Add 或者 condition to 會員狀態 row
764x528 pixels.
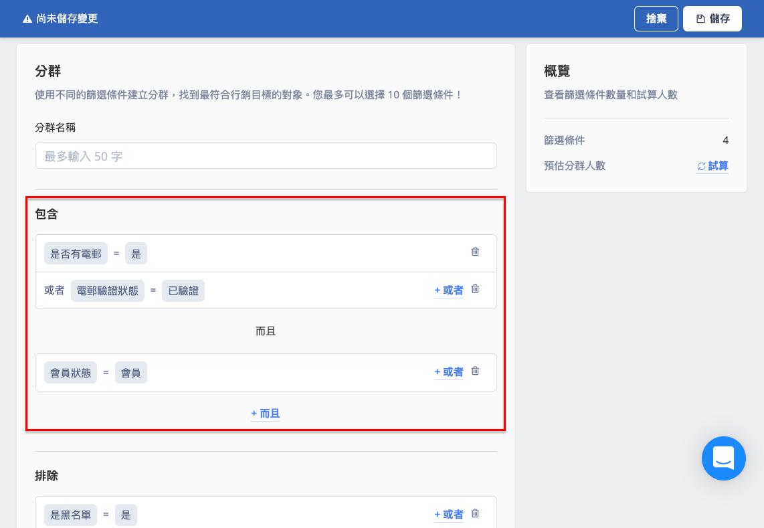(x=449, y=373)
